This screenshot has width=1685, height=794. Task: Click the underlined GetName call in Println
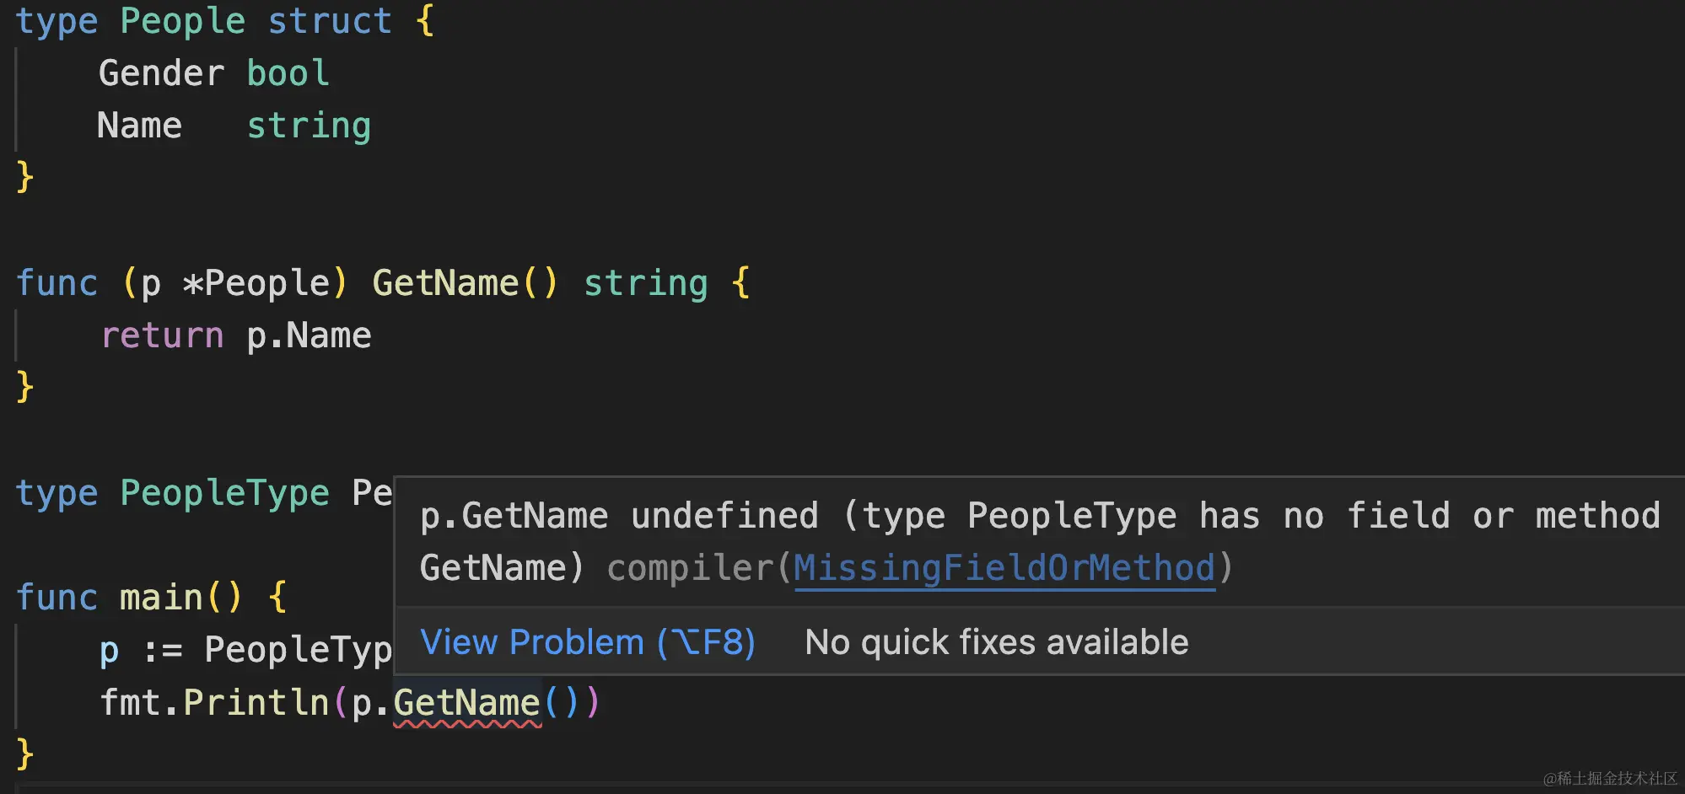(x=466, y=703)
